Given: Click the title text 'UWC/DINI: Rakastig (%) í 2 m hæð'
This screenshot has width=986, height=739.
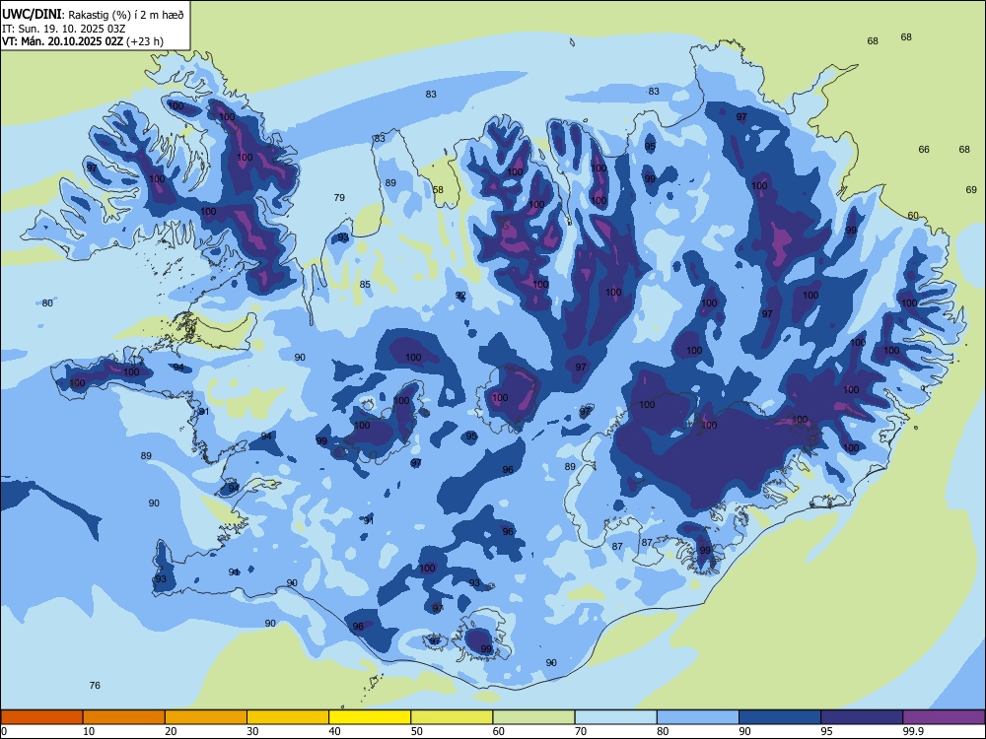Looking at the screenshot, I should (x=93, y=14).
